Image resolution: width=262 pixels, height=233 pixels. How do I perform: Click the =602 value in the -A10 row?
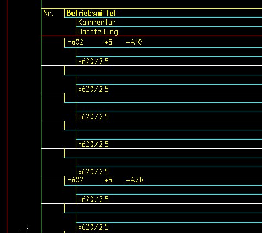[x=75, y=42]
